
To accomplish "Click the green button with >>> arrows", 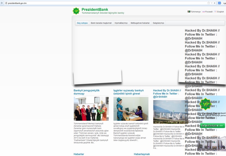I will tap(212, 125).
